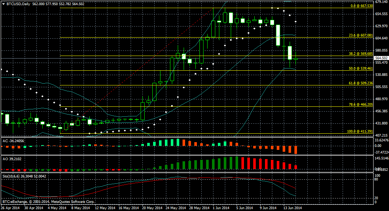Click the 654.555 value on price scale
389x211 pixels.
(380, 14)
